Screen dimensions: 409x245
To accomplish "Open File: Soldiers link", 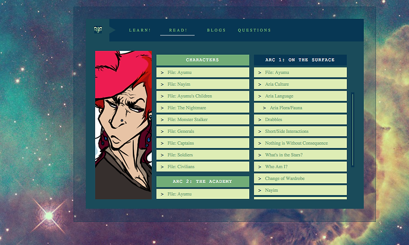I will (203, 155).
